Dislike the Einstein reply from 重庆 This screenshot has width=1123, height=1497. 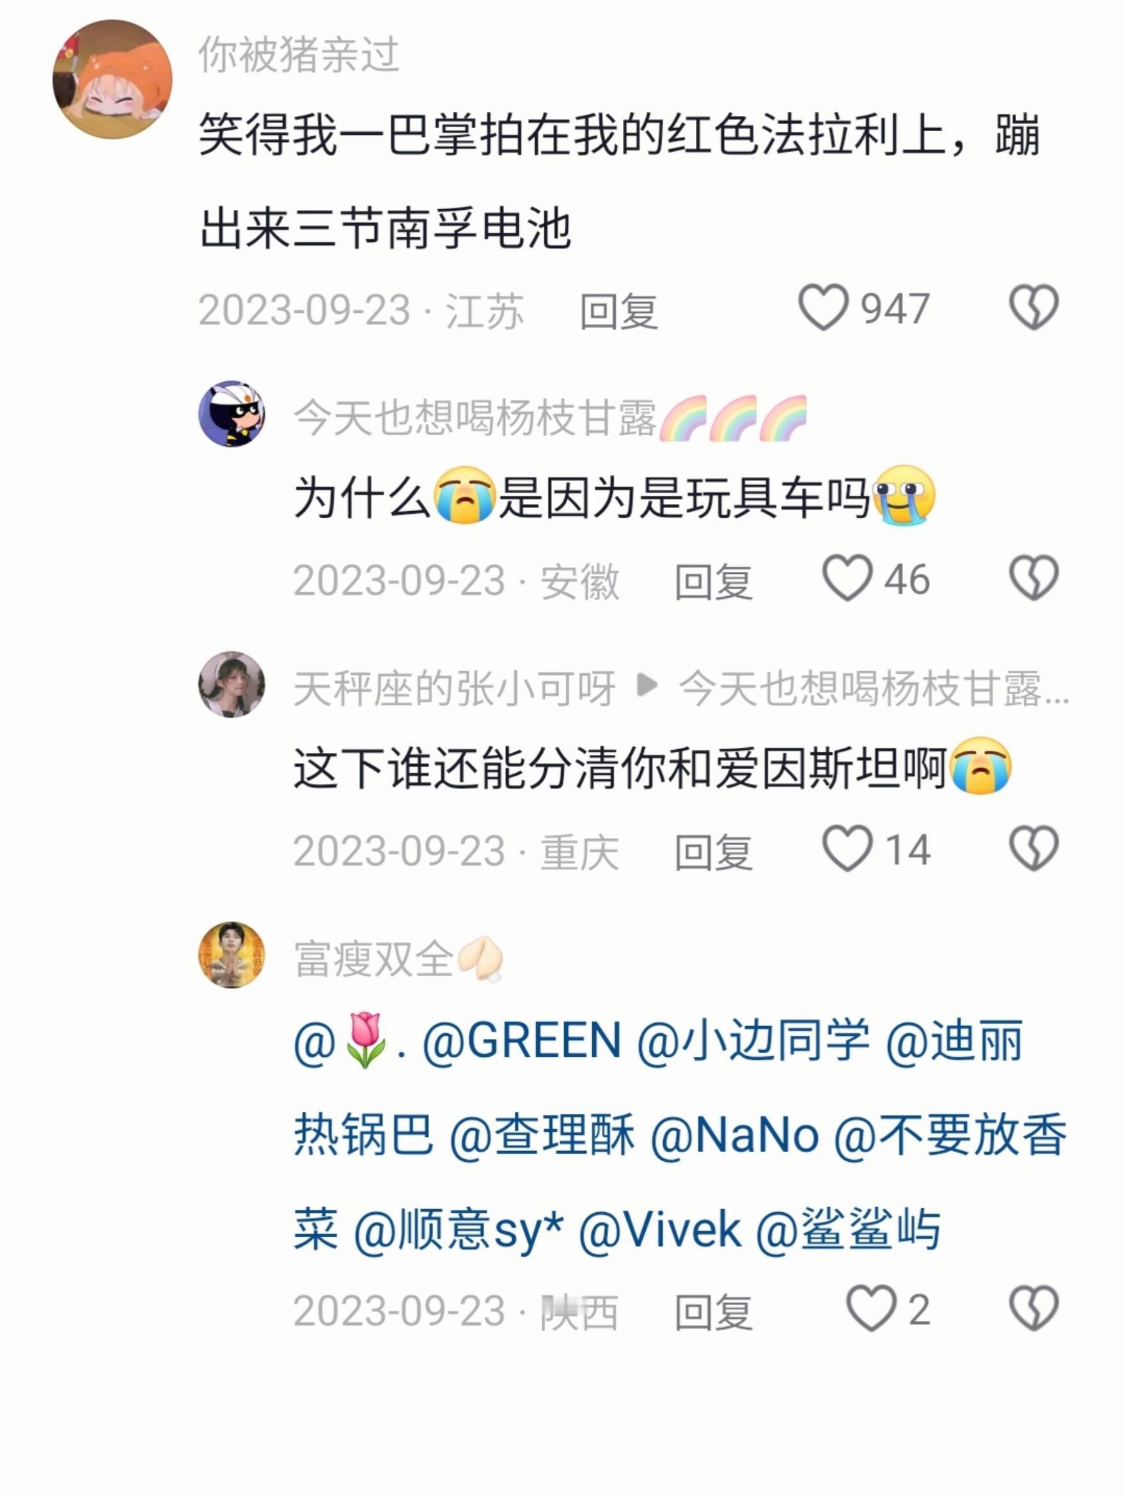(1033, 849)
